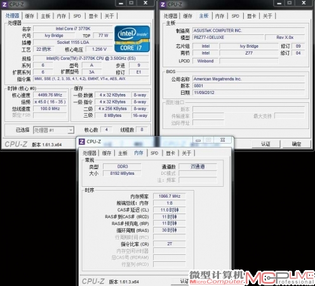The image size is (315, 286).
Task: Click the memory type value DDR3
Action: [x=123, y=167]
